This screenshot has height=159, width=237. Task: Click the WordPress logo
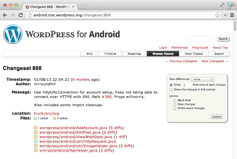[x=13, y=34]
